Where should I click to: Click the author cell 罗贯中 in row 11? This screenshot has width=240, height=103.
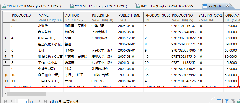(77, 81)
